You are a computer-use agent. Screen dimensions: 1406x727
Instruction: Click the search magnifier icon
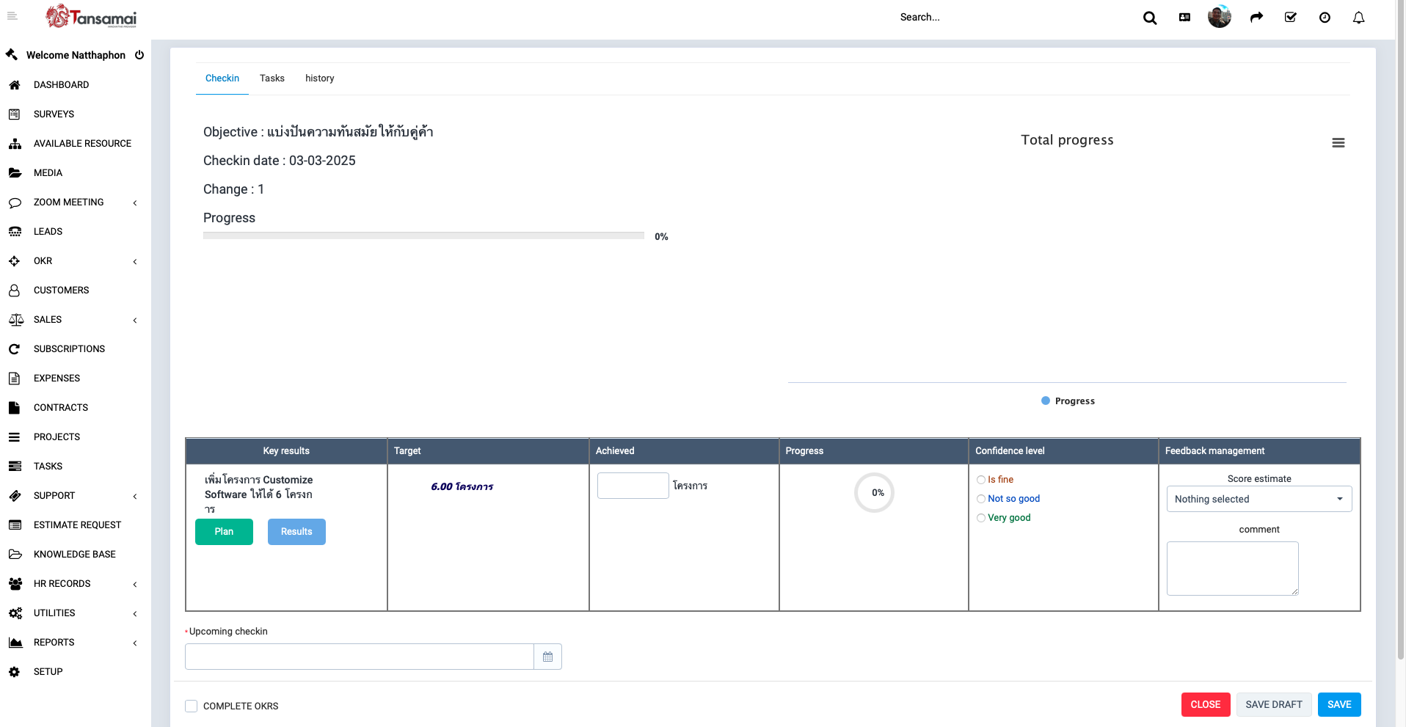(x=1149, y=18)
